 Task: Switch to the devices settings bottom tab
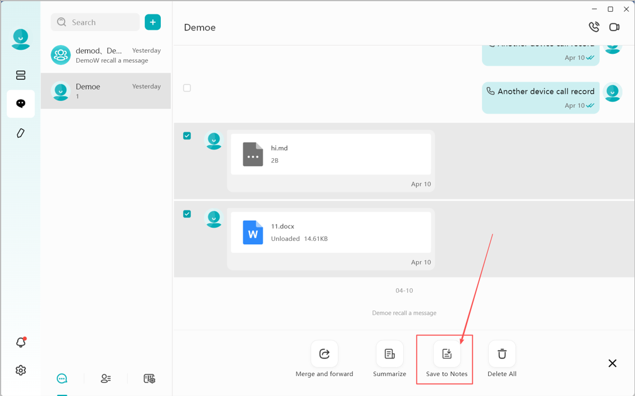point(150,378)
